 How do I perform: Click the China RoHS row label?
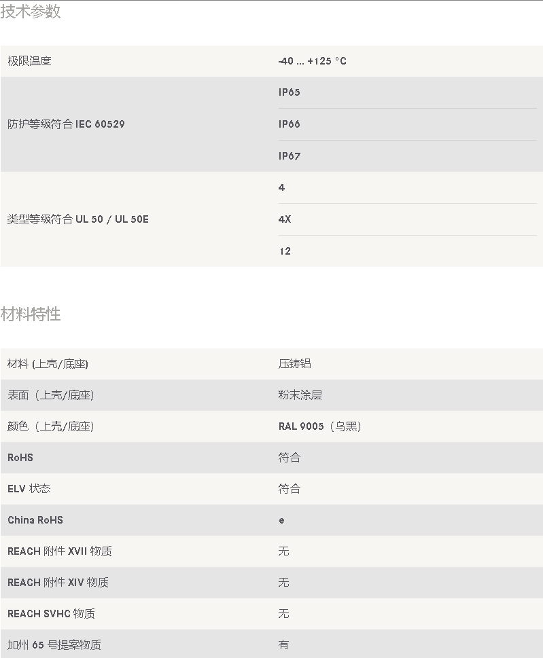click(35, 520)
